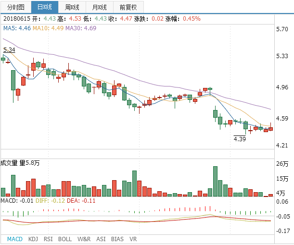Viewport: 294px width, 245px height.
Task: Open the 周K线 tab
Action: (72, 7)
